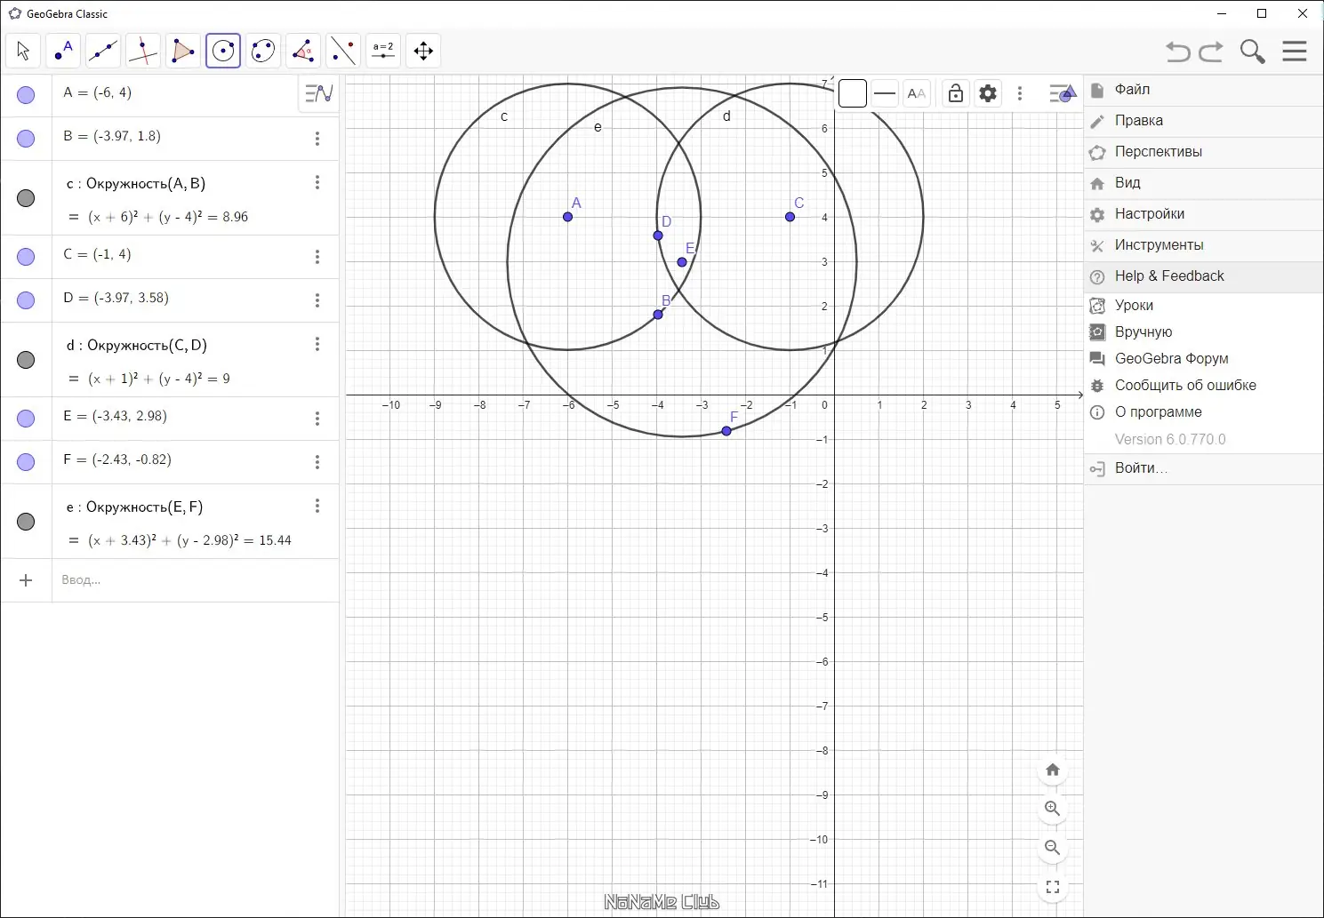Click Сообщить об ошибке
Screen dimensions: 1324x918
[1203, 386]
